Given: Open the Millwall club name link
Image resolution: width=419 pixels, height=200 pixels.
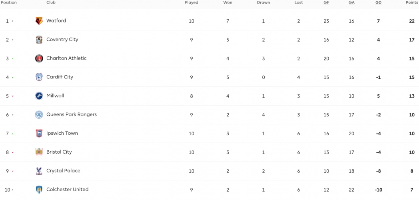Looking at the screenshot, I should click(55, 96).
